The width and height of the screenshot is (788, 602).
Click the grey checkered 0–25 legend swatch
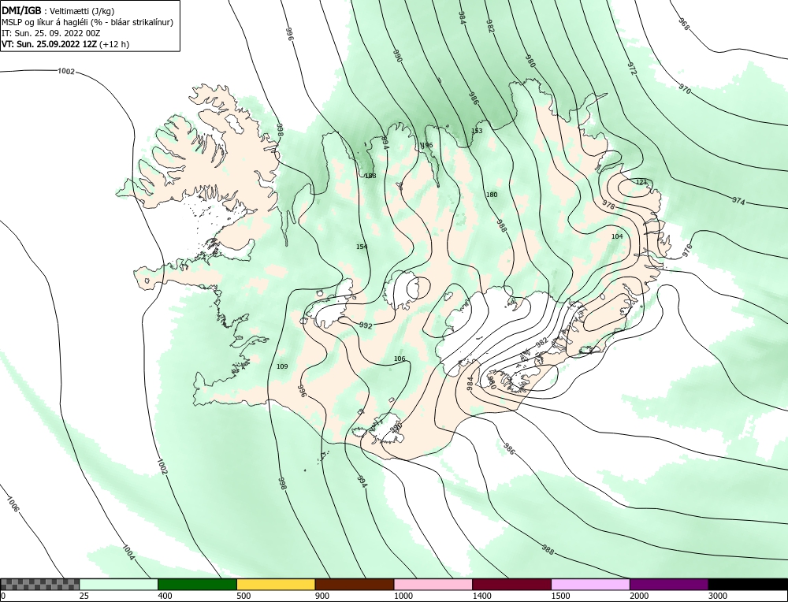(39, 584)
